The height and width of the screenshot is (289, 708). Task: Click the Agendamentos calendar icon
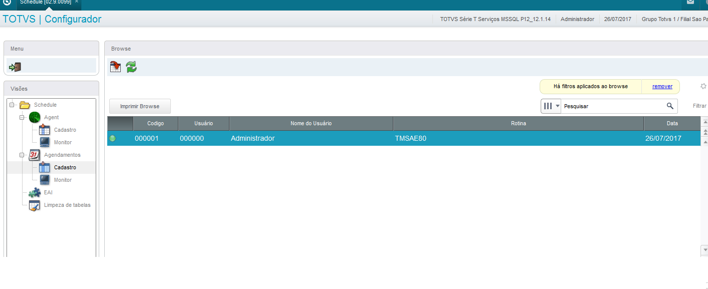click(35, 155)
